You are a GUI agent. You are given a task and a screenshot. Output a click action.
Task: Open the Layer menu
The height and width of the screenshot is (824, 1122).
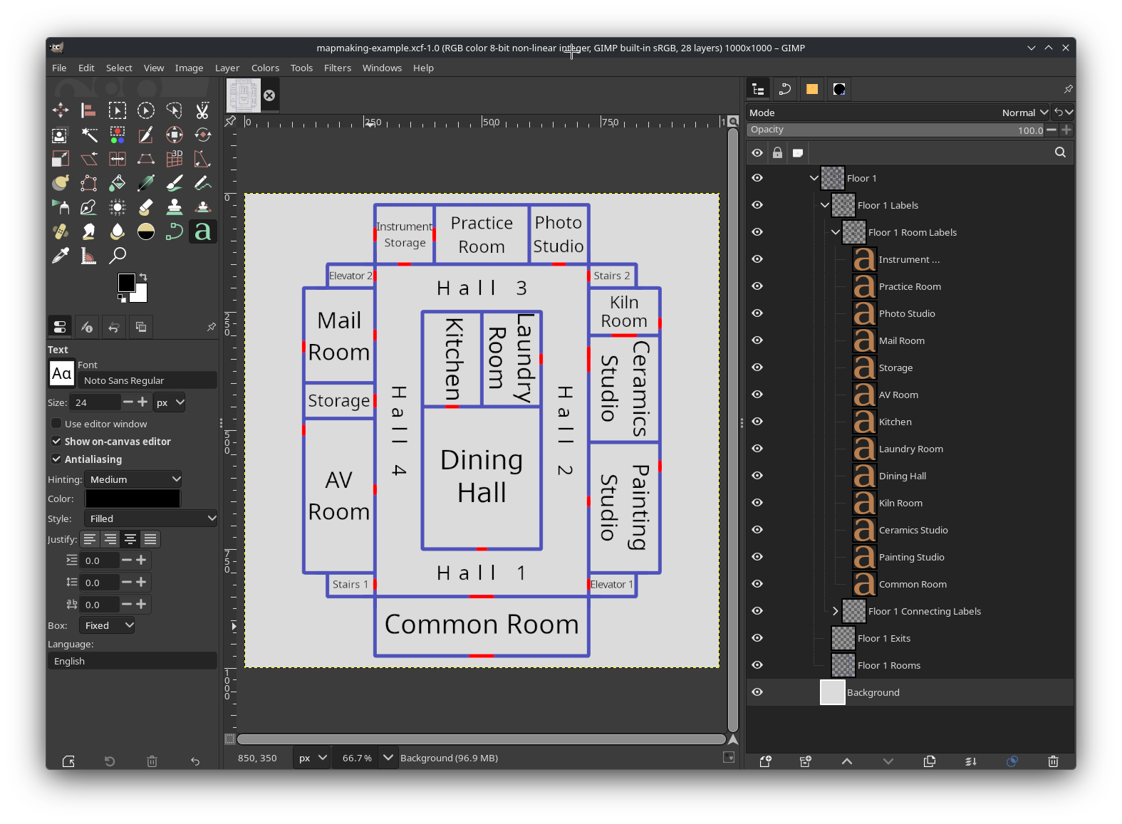point(227,68)
